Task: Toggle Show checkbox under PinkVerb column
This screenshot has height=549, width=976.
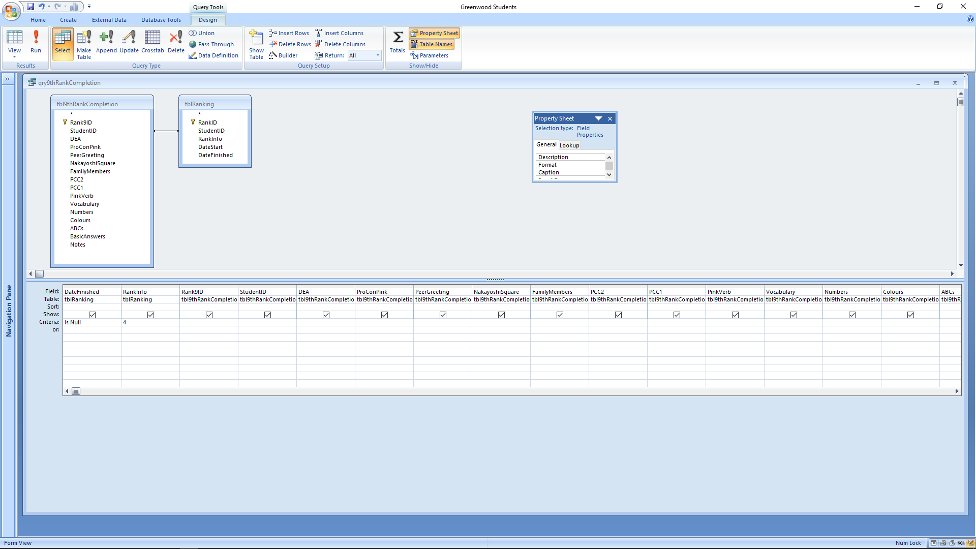Action: [x=735, y=315]
